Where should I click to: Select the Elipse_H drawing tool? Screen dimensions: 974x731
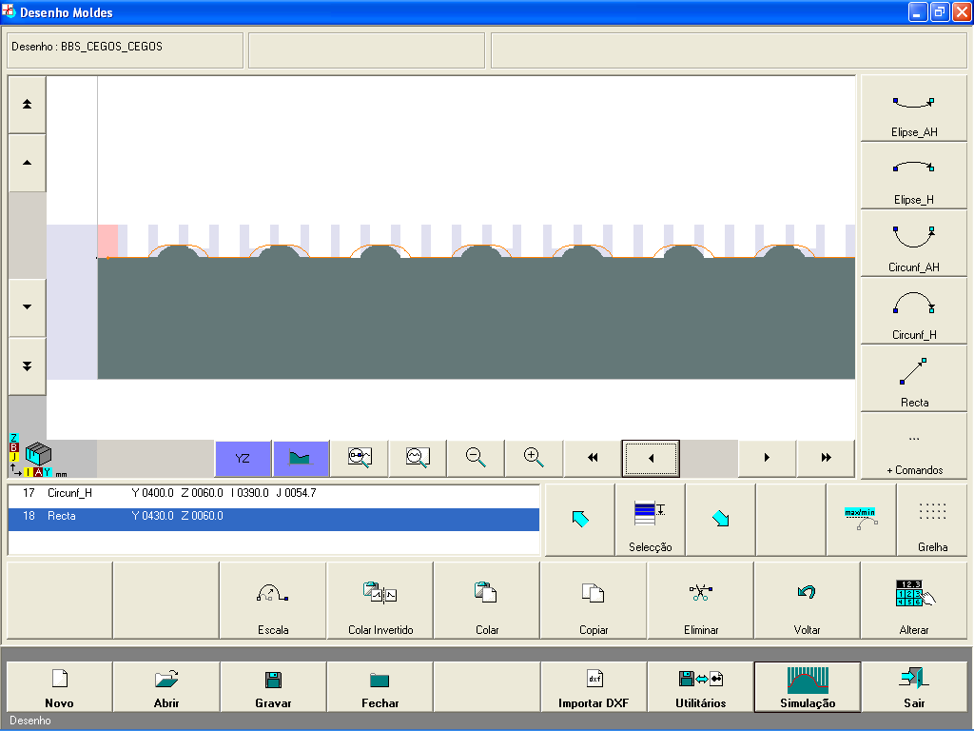[913, 176]
